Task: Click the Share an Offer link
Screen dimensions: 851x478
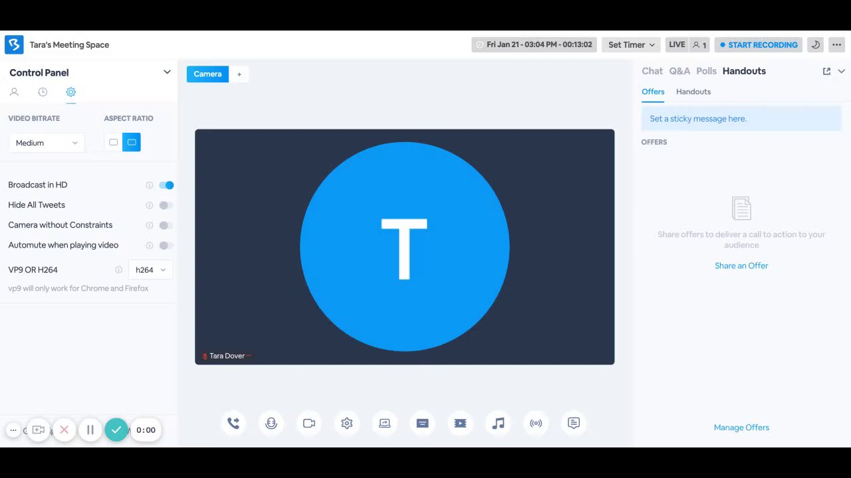Action: click(741, 266)
